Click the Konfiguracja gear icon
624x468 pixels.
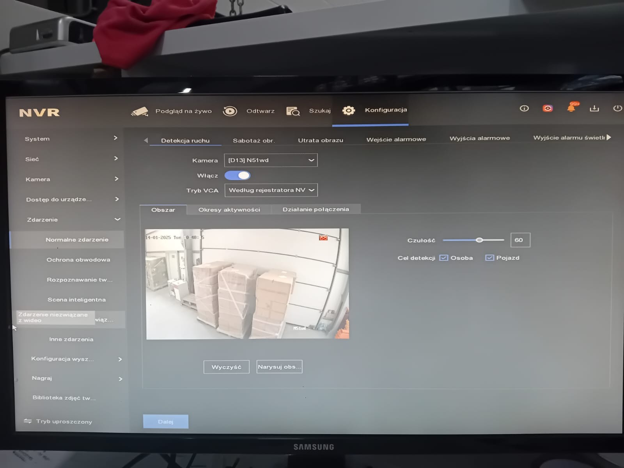click(x=348, y=110)
